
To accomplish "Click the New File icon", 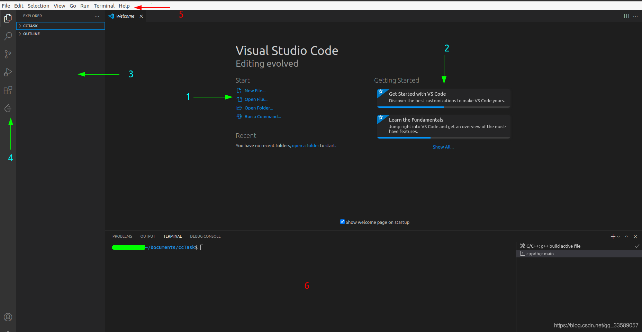I will coord(239,91).
